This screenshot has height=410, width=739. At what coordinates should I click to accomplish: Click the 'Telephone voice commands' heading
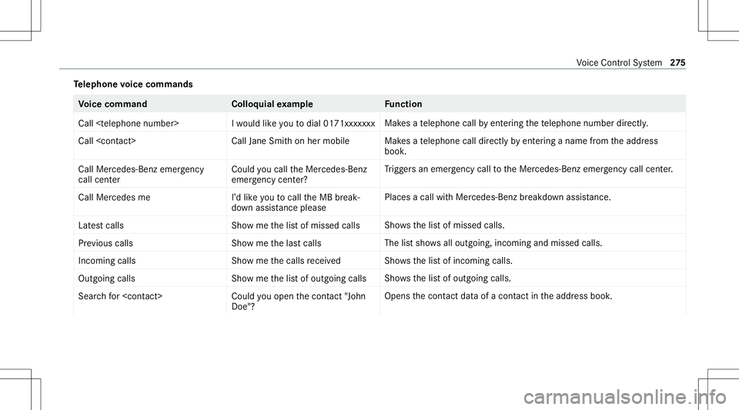click(133, 85)
